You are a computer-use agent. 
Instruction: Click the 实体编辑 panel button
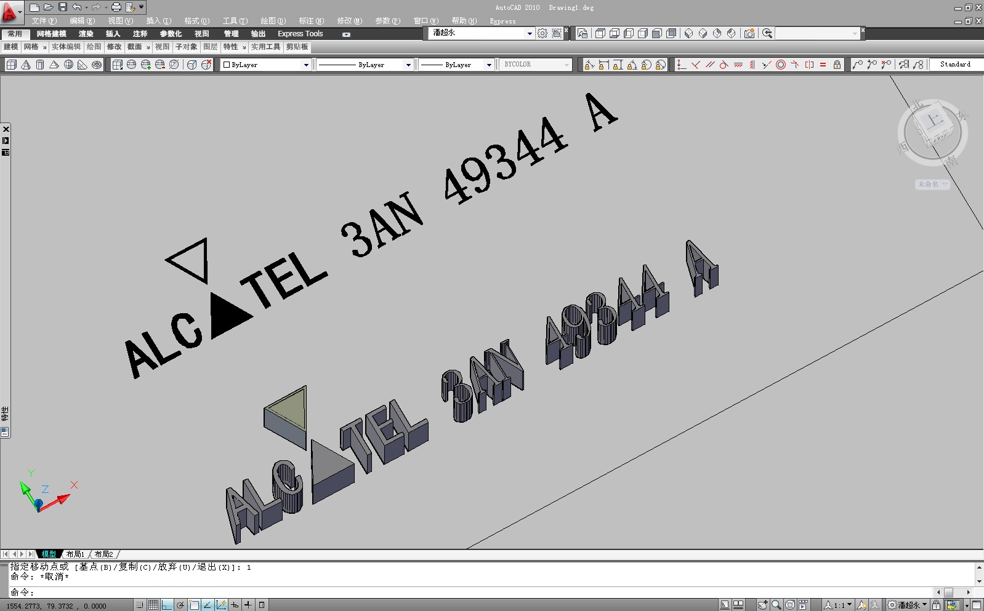click(66, 47)
